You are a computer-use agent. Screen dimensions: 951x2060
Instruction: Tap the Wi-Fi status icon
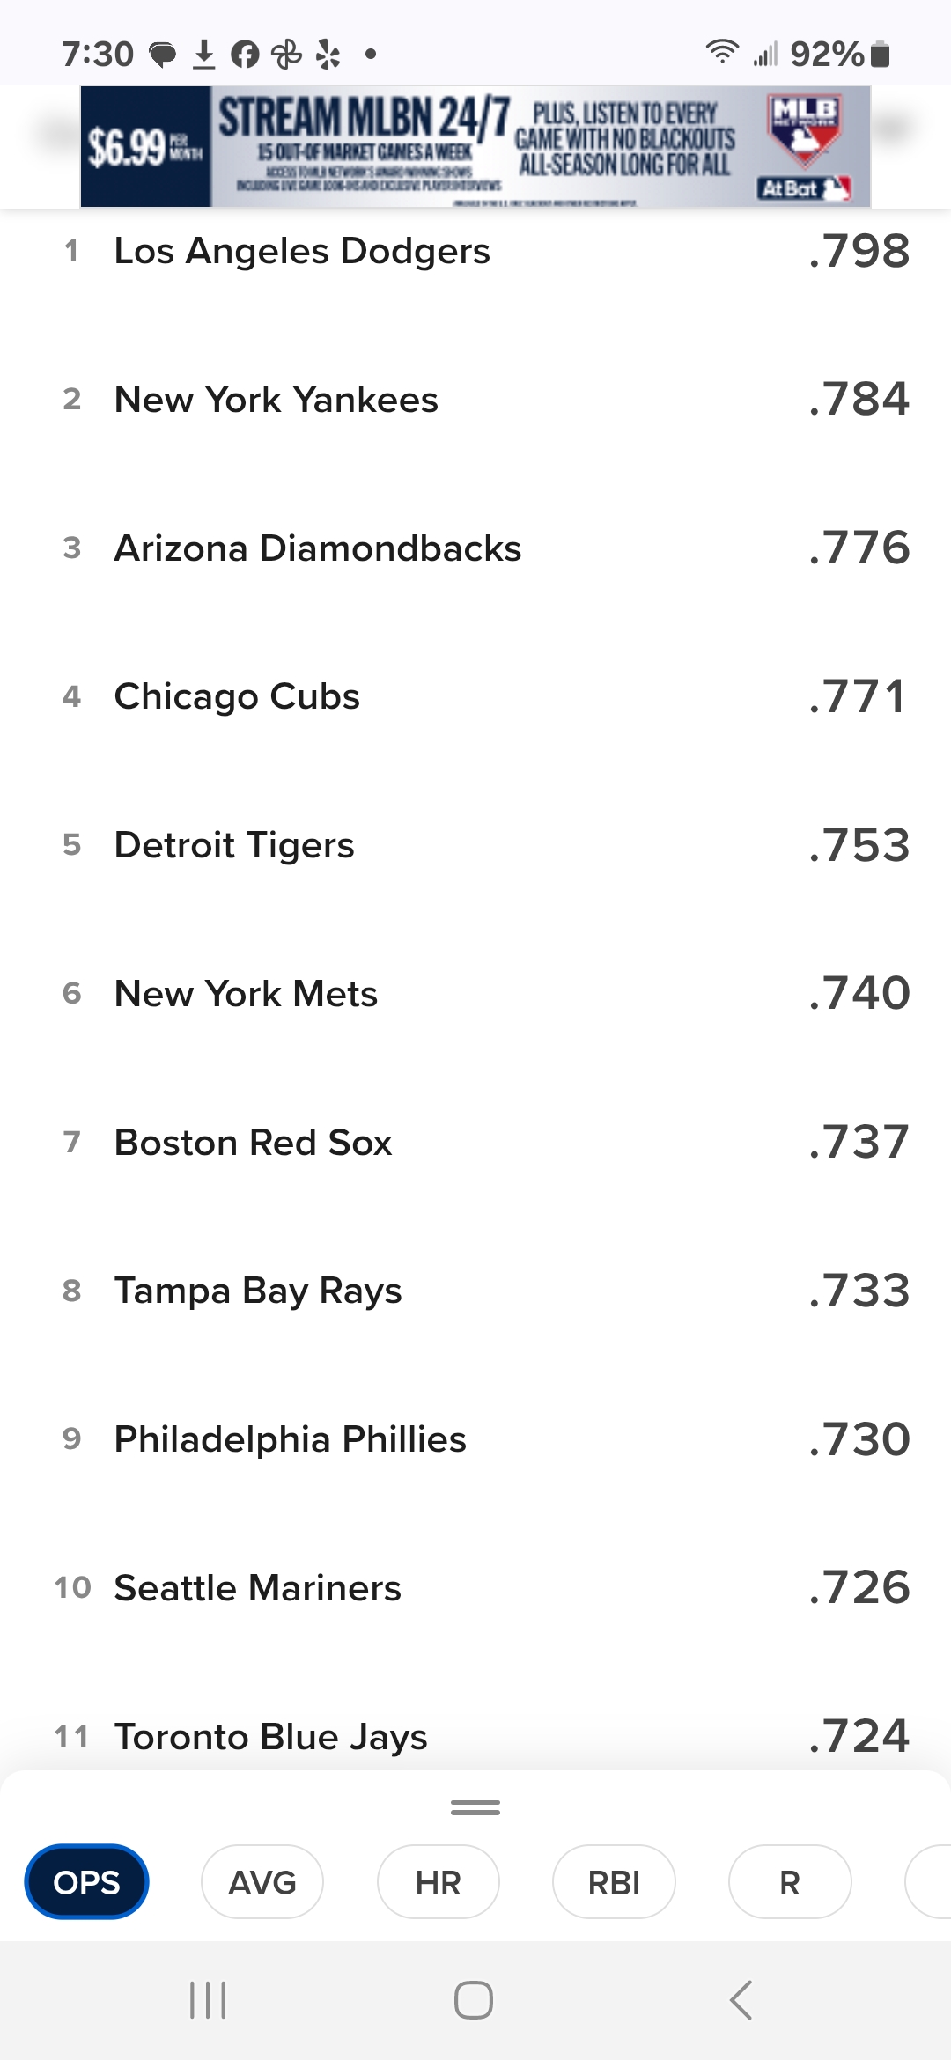[721, 53]
